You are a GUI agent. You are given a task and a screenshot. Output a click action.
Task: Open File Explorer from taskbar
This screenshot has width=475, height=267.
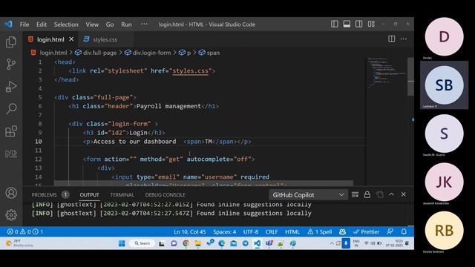coord(198,243)
